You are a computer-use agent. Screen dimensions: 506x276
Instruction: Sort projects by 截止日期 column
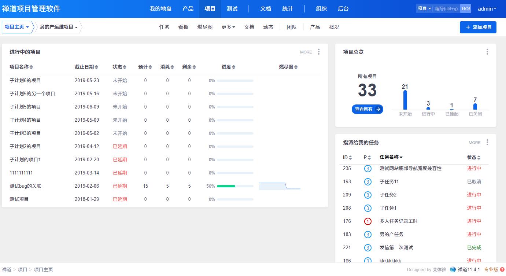(86, 67)
